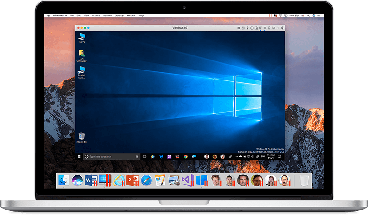Viewport: 368px width, 215px height.
Task: Open Pages from the Dock
Action: click(160, 180)
